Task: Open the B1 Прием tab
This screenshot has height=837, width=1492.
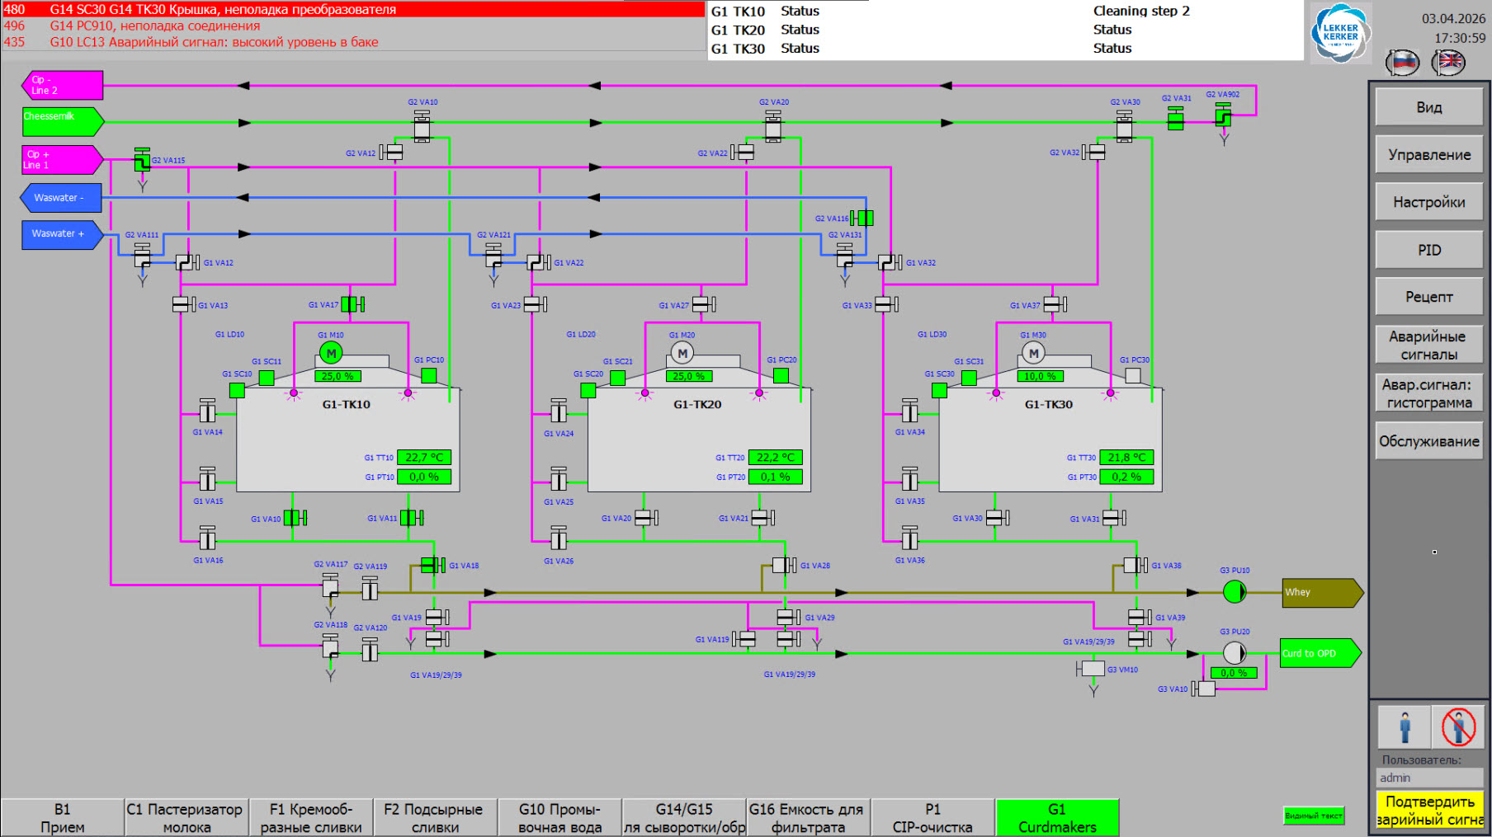Action: click(63, 818)
